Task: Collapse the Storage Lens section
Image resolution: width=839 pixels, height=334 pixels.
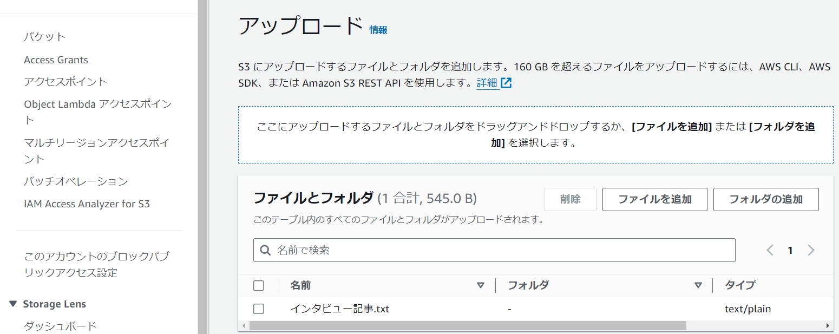Action: tap(13, 304)
